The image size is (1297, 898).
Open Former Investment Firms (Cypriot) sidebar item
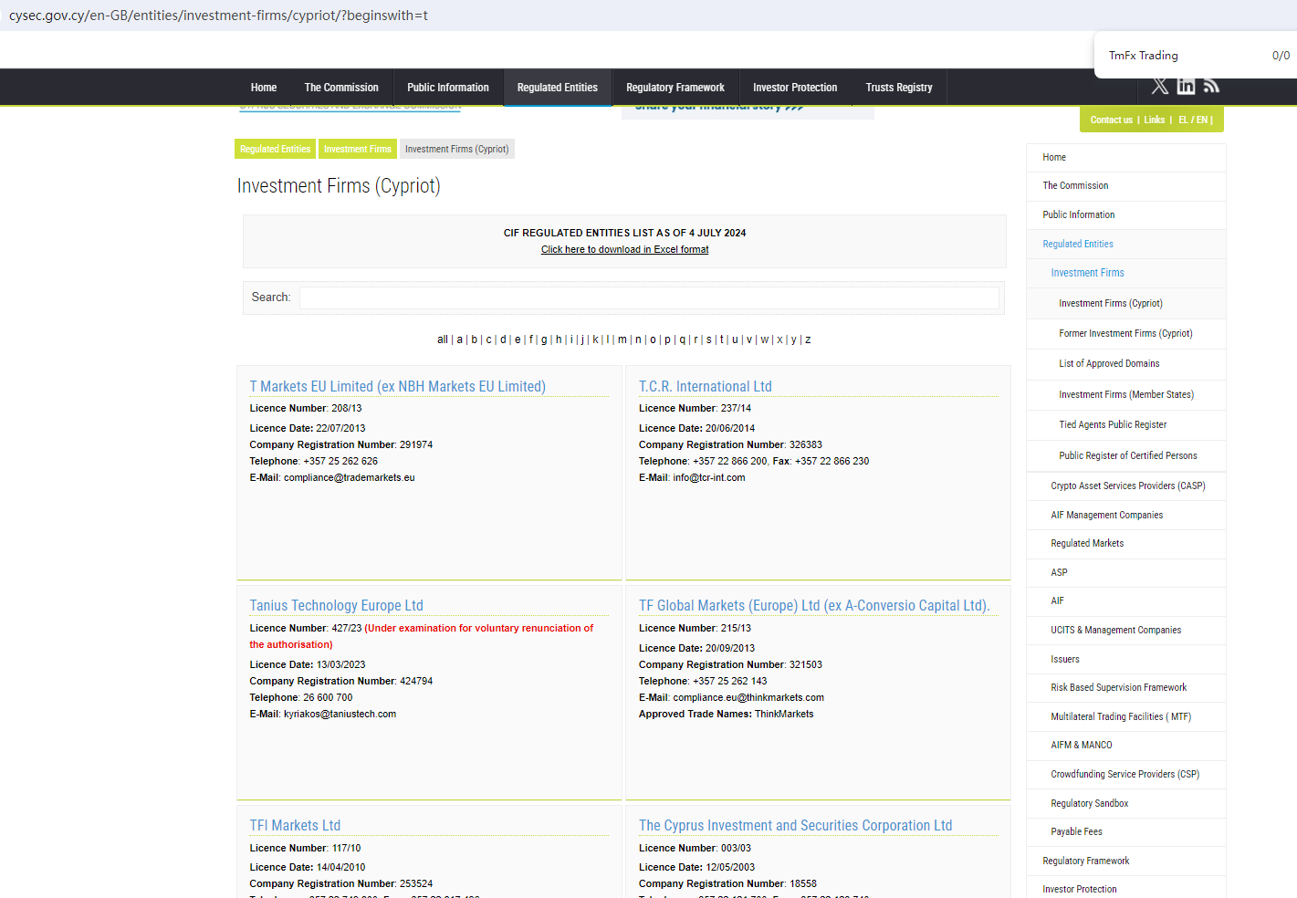tap(1125, 334)
